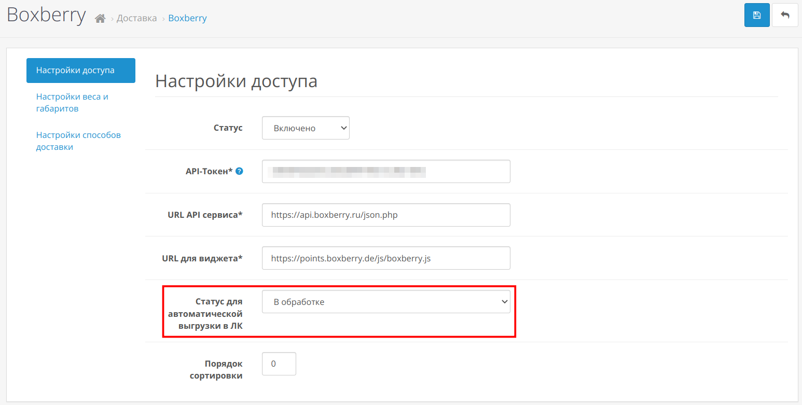Select the Настройки доступа tab

tap(81, 71)
